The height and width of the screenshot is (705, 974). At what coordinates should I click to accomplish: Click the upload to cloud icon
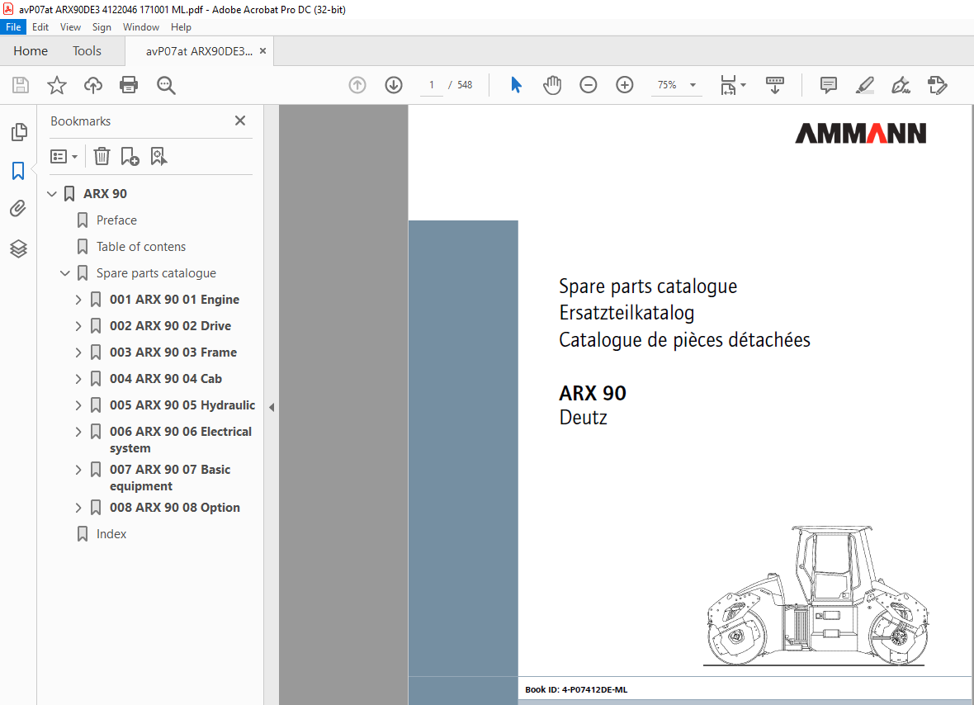pos(93,85)
